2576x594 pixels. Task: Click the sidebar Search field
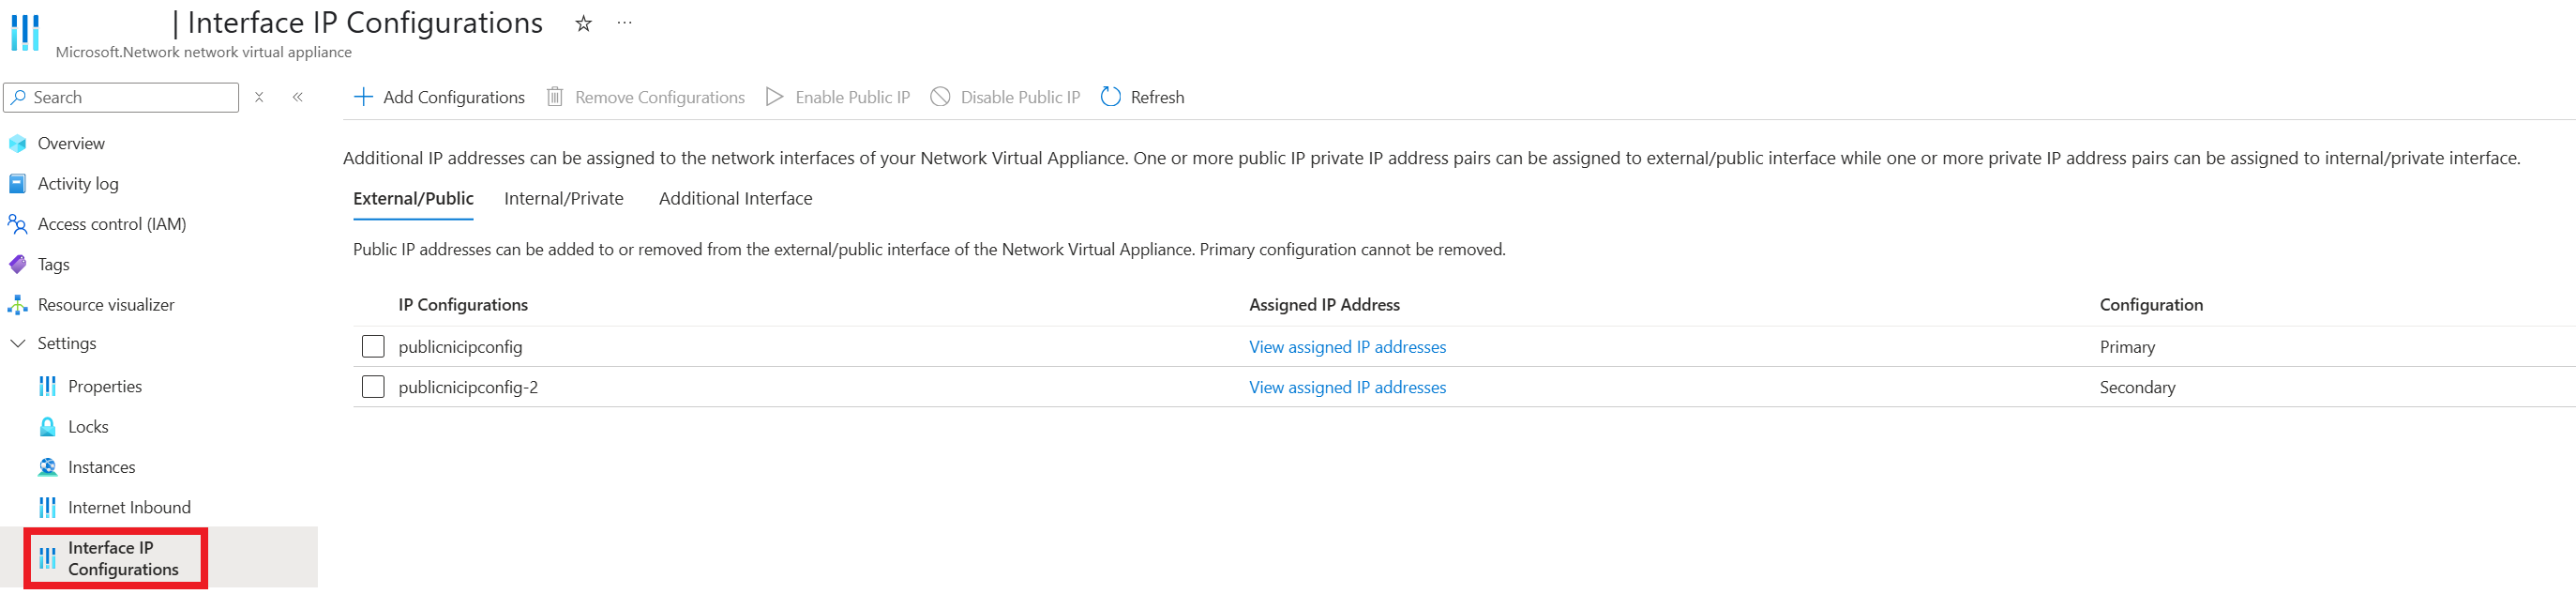pos(122,97)
